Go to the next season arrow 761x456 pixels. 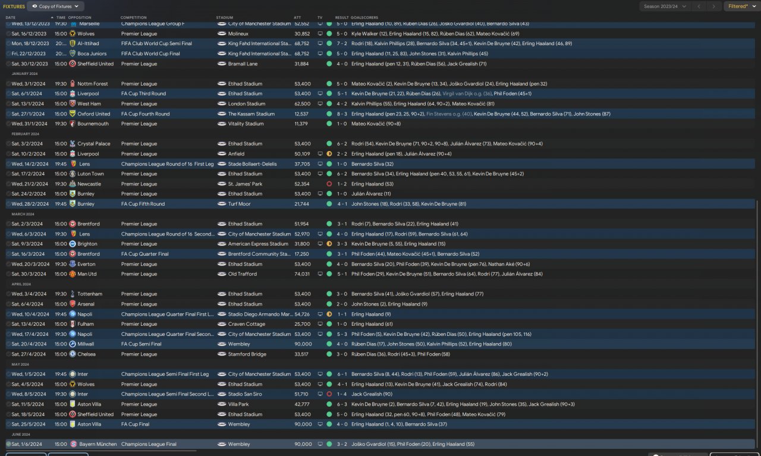point(715,7)
